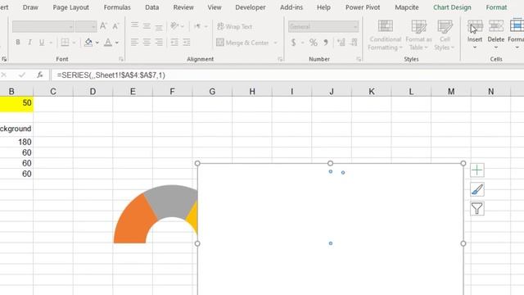Open the Draw tab

click(30, 7)
